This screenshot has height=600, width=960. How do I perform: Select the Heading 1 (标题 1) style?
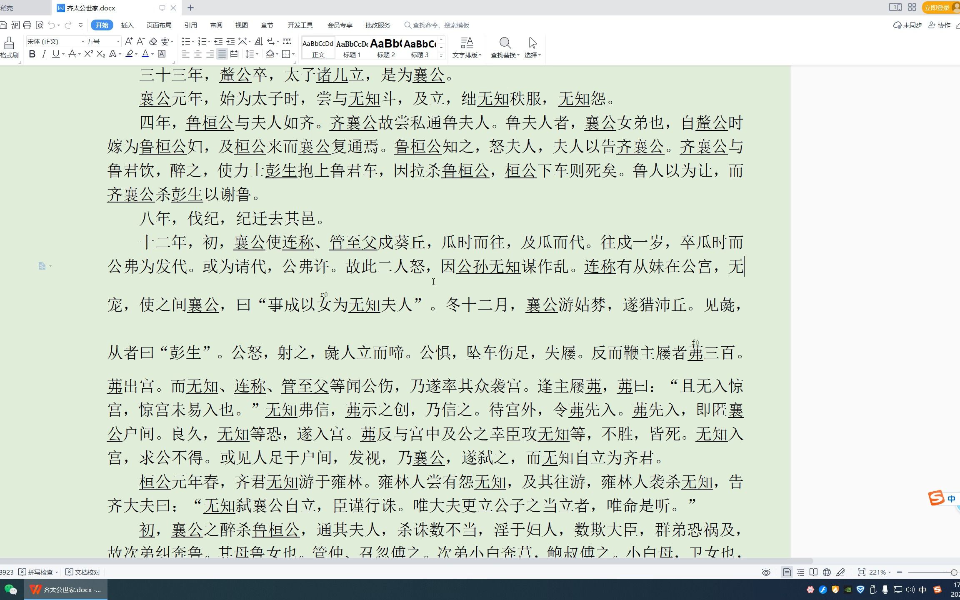(352, 47)
